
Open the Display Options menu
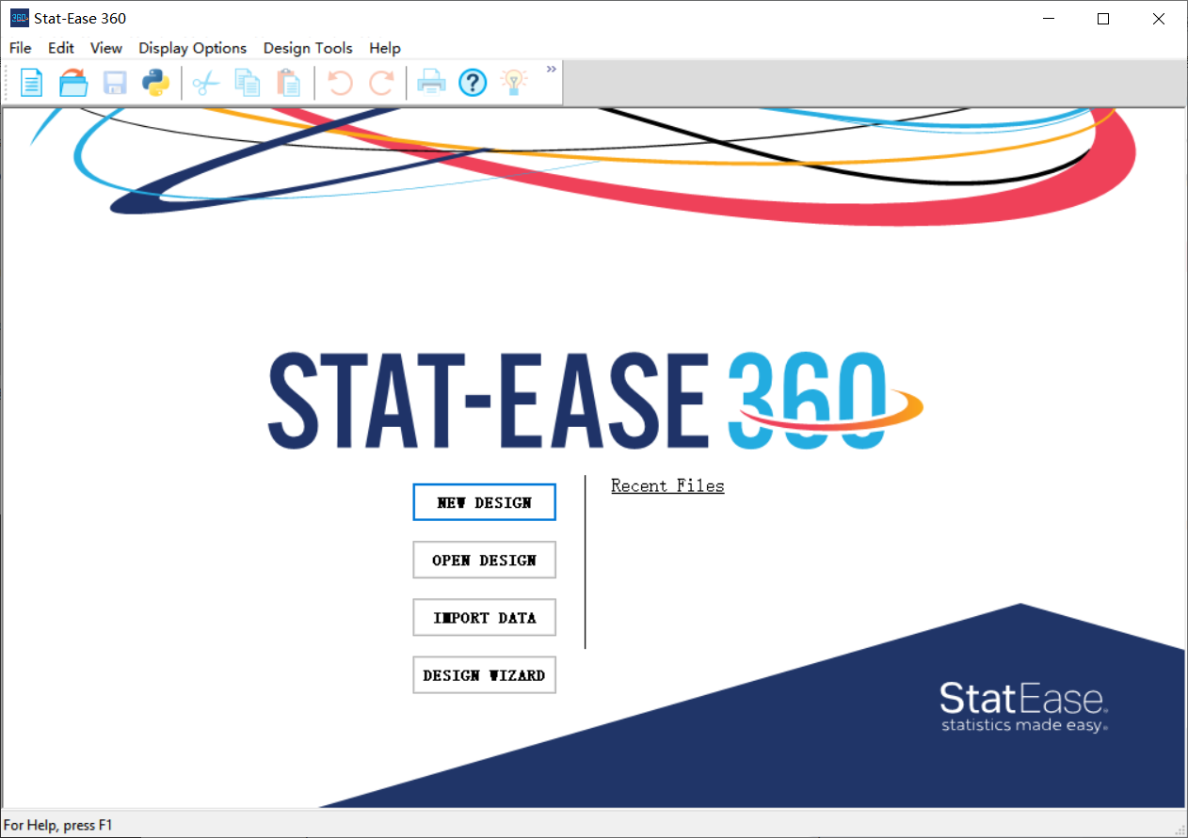click(193, 48)
